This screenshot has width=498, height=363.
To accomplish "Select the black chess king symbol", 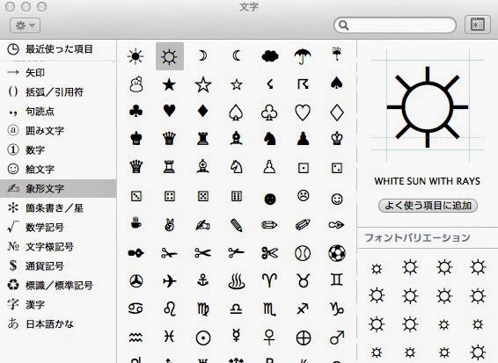I will click(x=135, y=139).
